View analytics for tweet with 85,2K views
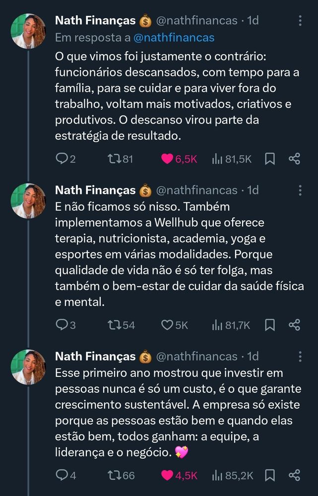This screenshot has height=496, width=318. [217, 475]
